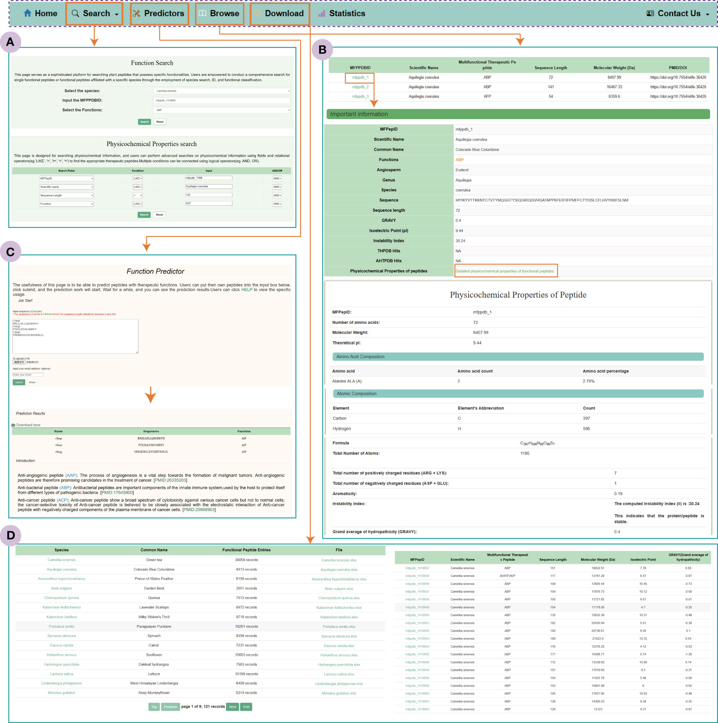This screenshot has height=723, width=718.
Task: Open the equals condition dropdown in Sequence Length row
Action: (x=138, y=196)
